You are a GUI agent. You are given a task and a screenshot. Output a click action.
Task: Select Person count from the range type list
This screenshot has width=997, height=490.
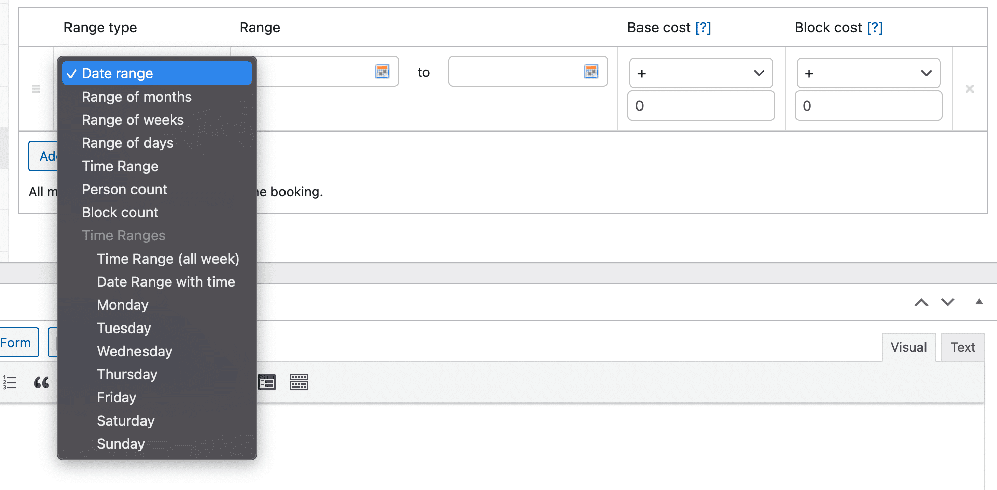coord(124,189)
